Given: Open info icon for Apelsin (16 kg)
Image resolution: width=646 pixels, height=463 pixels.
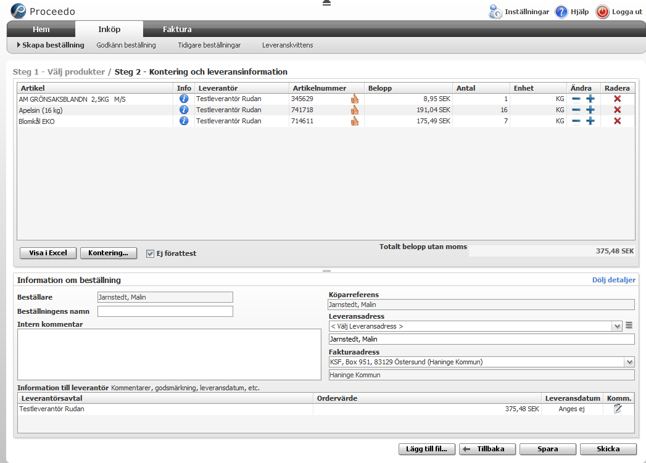Looking at the screenshot, I should (184, 110).
